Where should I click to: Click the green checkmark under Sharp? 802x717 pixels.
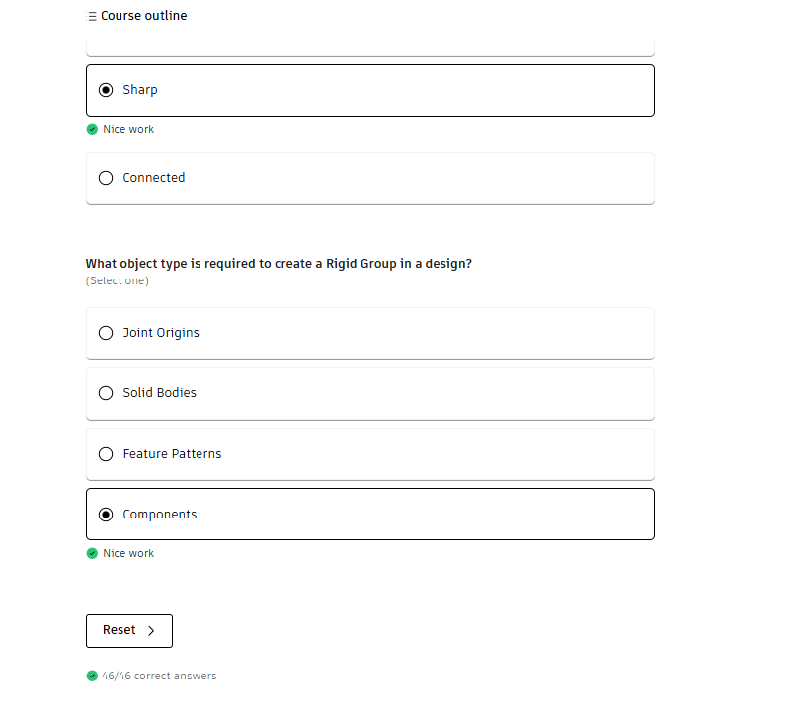92,130
